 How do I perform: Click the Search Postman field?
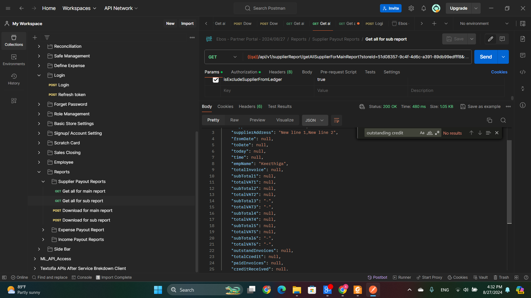click(265, 8)
